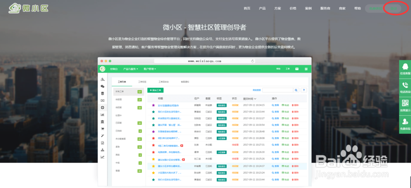The image size is (411, 188).
Task: Click the 微小区 logo in the page header
Action: point(29,8)
